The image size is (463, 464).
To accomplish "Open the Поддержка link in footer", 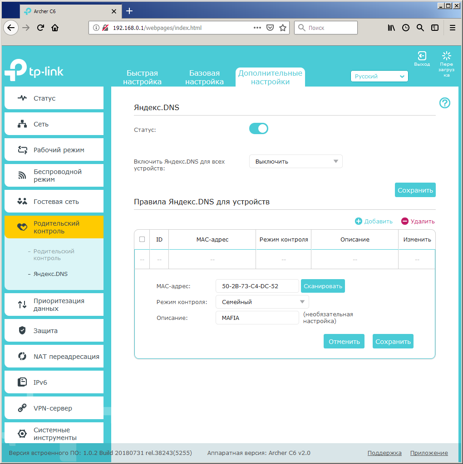I will click(384, 453).
